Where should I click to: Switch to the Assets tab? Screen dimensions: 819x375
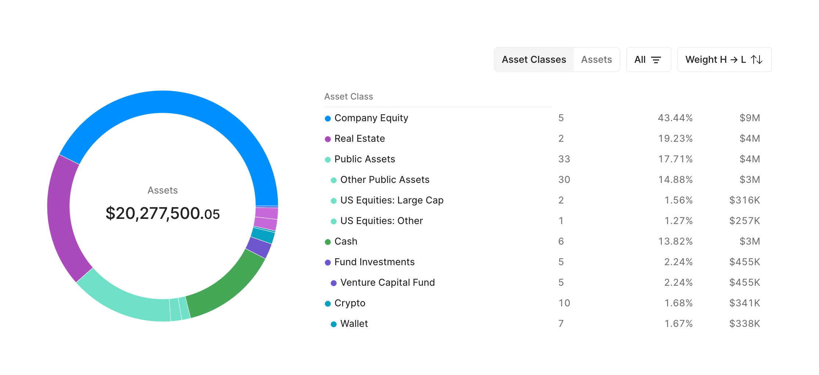coord(596,60)
